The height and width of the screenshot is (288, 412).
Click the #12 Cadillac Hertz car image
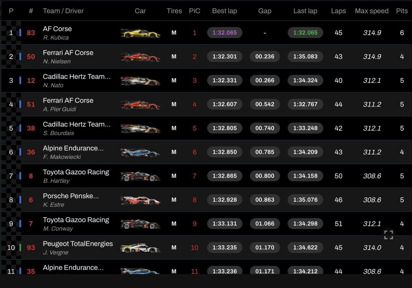tap(140, 81)
